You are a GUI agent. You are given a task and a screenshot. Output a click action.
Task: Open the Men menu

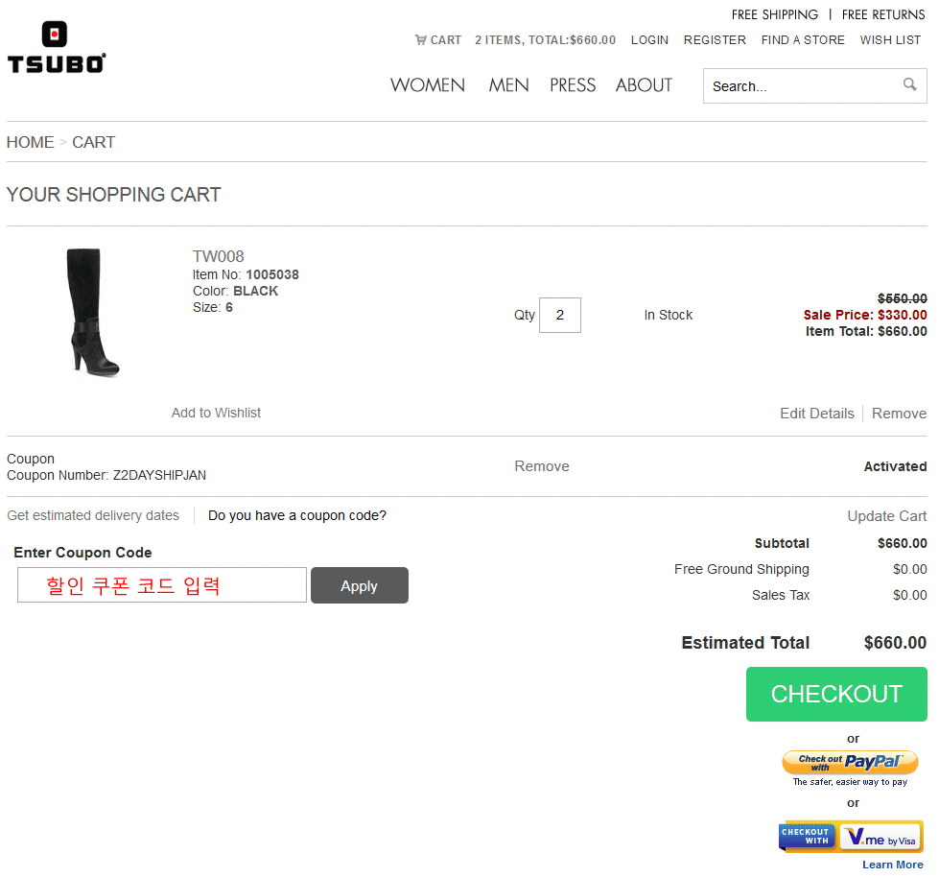[508, 85]
